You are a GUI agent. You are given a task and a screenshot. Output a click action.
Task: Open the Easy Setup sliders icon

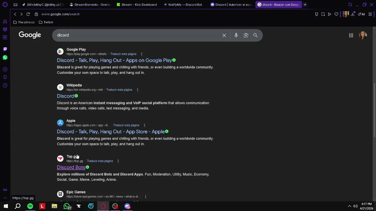pos(370,14)
